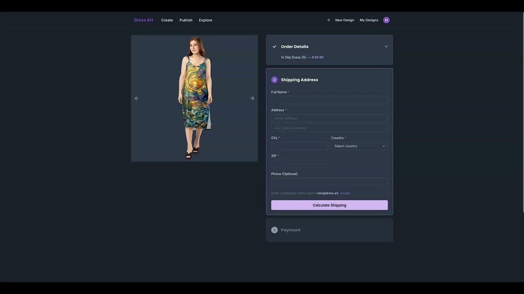Viewport: 524px width, 294px height.
Task: Click the change link next to miro@dress.art
Action: click(345, 193)
